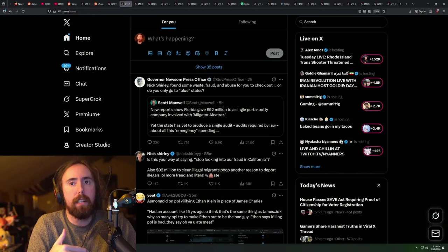Bookmark this page with star icon
448x252 pixels.
coord(384,11)
